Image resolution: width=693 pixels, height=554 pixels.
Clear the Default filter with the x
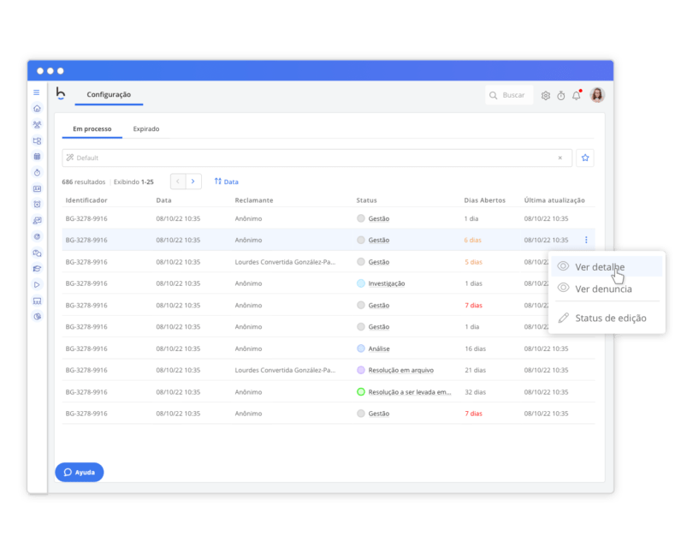click(x=560, y=158)
